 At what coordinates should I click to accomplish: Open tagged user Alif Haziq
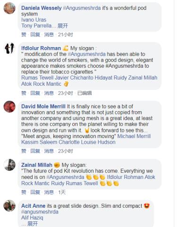32,218
